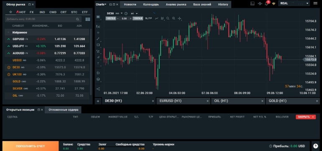322x151 pixels.
Task: Zoom in the chart with magnifier
Action: [x=174, y=18]
